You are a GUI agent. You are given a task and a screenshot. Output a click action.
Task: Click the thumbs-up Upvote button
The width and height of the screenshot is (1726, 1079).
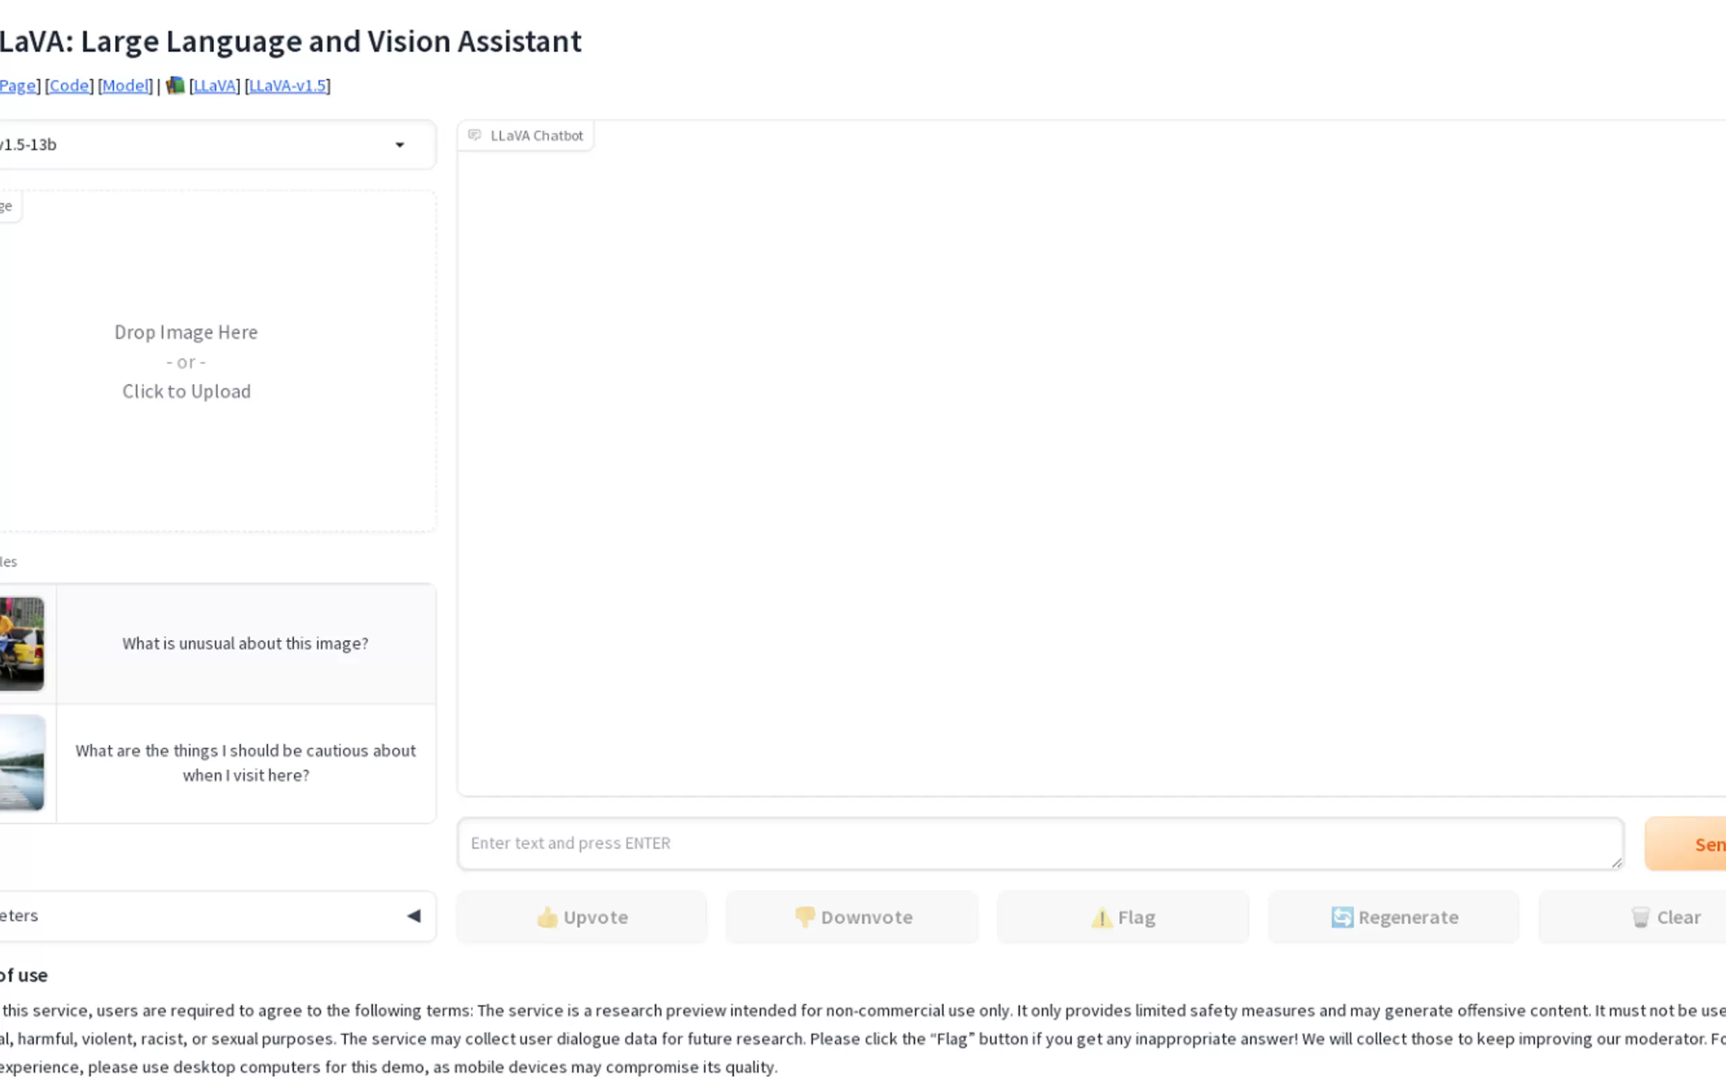(x=582, y=917)
